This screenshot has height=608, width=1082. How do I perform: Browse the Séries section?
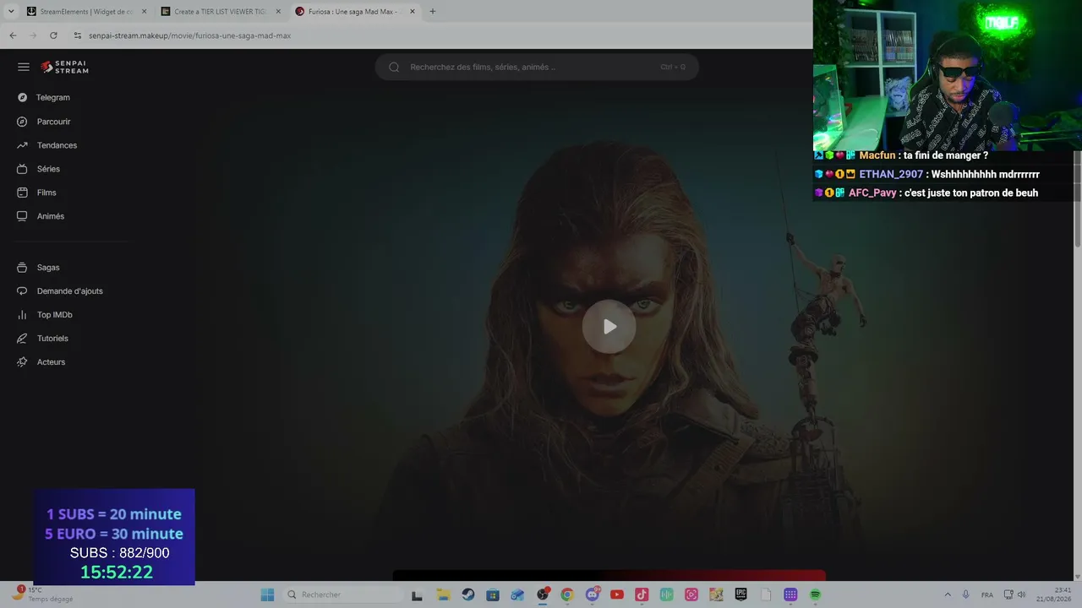click(x=48, y=169)
